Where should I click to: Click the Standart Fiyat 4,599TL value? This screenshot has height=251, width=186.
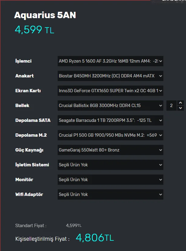point(74,226)
